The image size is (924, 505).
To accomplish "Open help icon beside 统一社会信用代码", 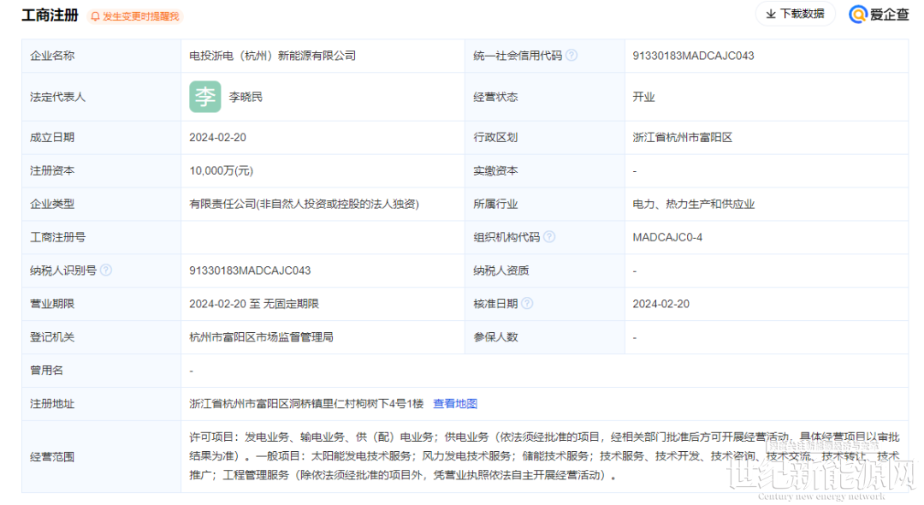I will 572,56.
